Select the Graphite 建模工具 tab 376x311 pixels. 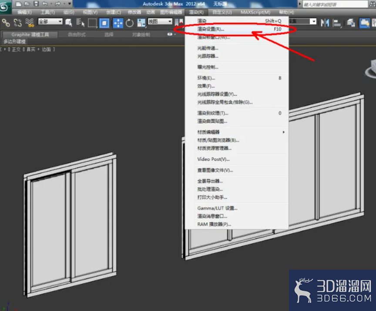pyautogui.click(x=30, y=34)
